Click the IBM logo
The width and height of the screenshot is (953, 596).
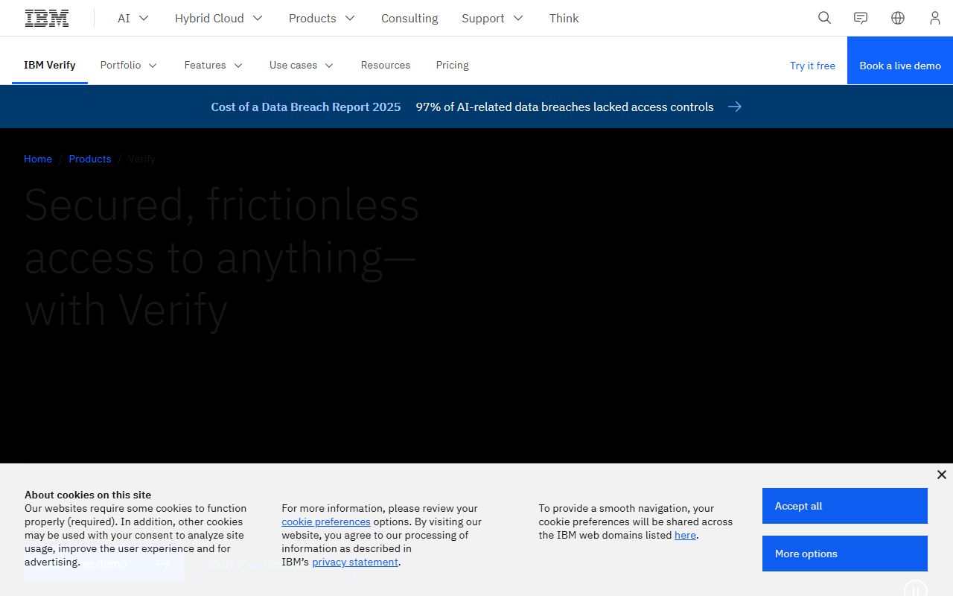[46, 17]
